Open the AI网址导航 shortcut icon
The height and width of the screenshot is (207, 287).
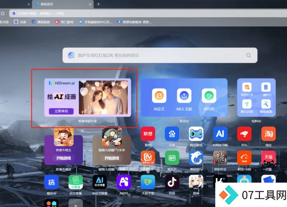pyautogui.click(x=220, y=133)
